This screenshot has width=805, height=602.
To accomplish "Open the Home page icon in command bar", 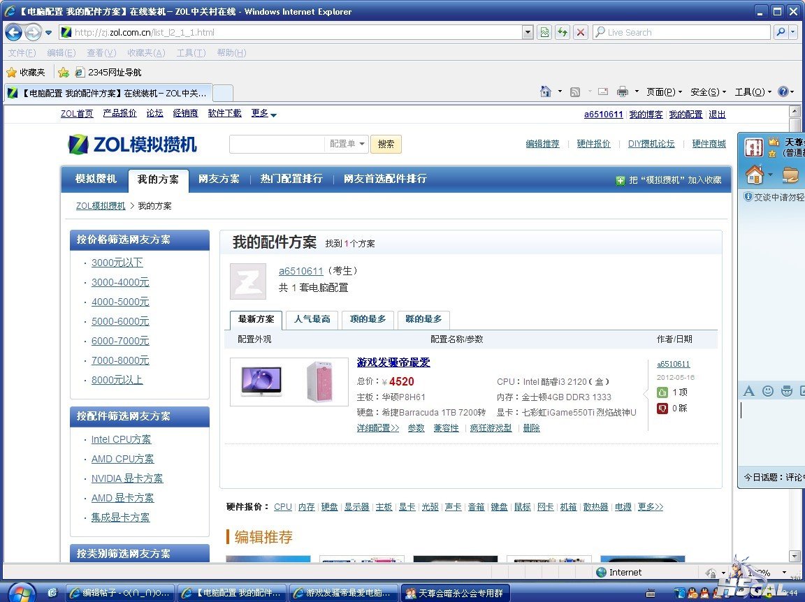I will pyautogui.click(x=545, y=92).
